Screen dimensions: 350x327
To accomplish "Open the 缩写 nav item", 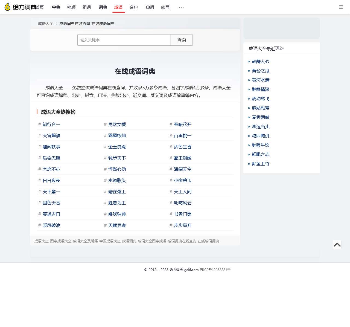I will click(x=165, y=7).
